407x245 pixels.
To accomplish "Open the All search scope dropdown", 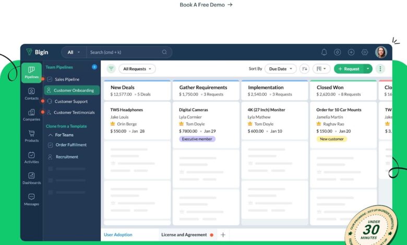I will click(74, 52).
